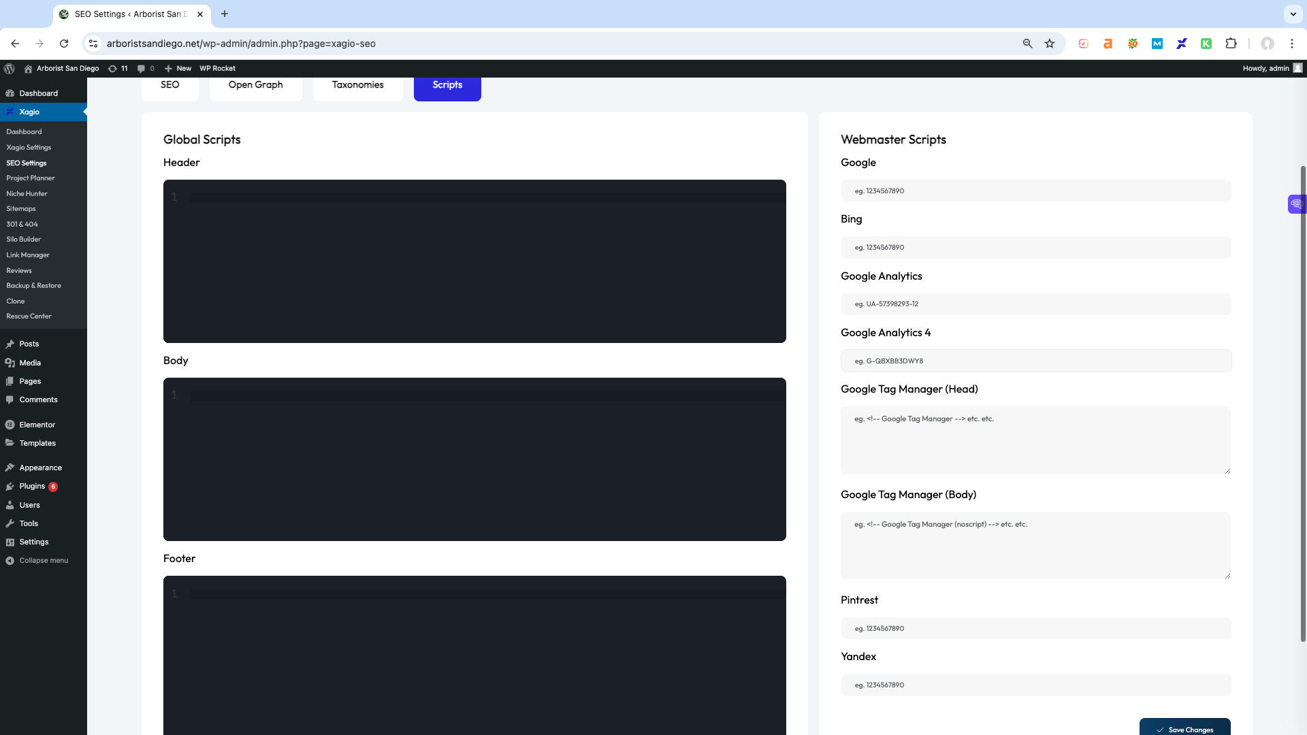The height and width of the screenshot is (735, 1307).
Task: Open Dashboard in WordPress sidebar
Action: tap(44, 93)
